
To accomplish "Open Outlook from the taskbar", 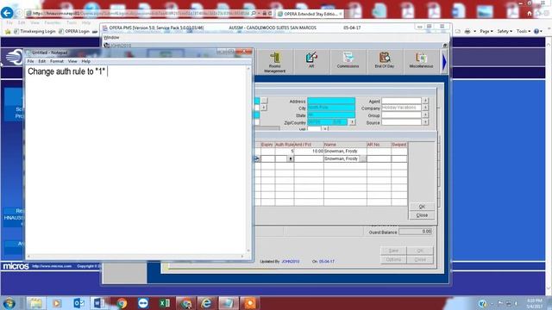I will (x=78, y=303).
